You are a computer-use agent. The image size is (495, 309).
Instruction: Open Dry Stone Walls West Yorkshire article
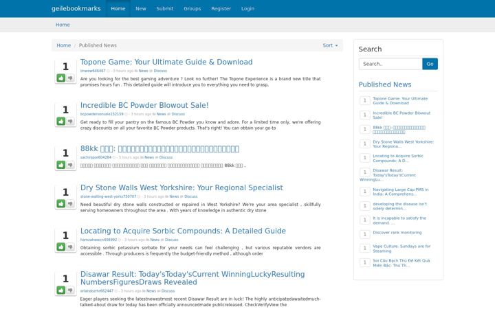(x=181, y=188)
